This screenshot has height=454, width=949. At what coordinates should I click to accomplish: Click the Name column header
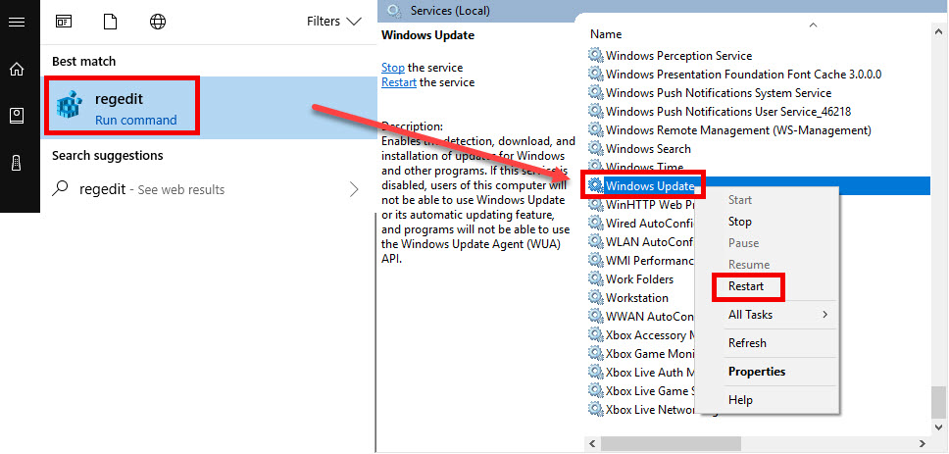(x=606, y=34)
